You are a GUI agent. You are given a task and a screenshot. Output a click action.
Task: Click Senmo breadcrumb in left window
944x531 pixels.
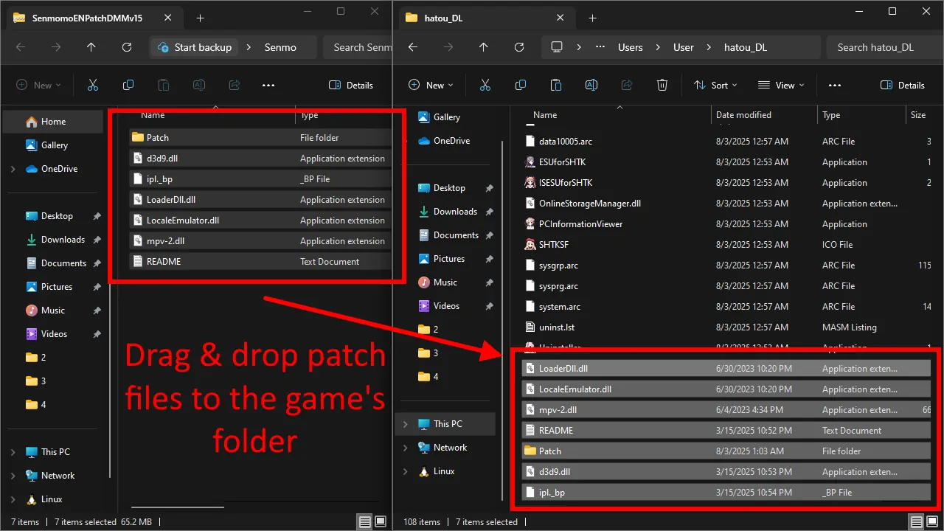coord(280,47)
